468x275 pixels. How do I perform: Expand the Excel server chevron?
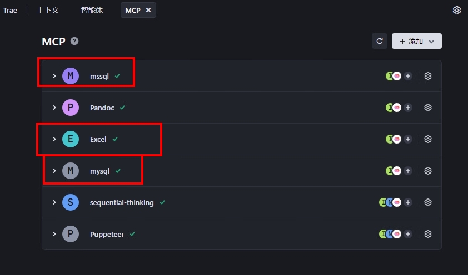coord(54,139)
